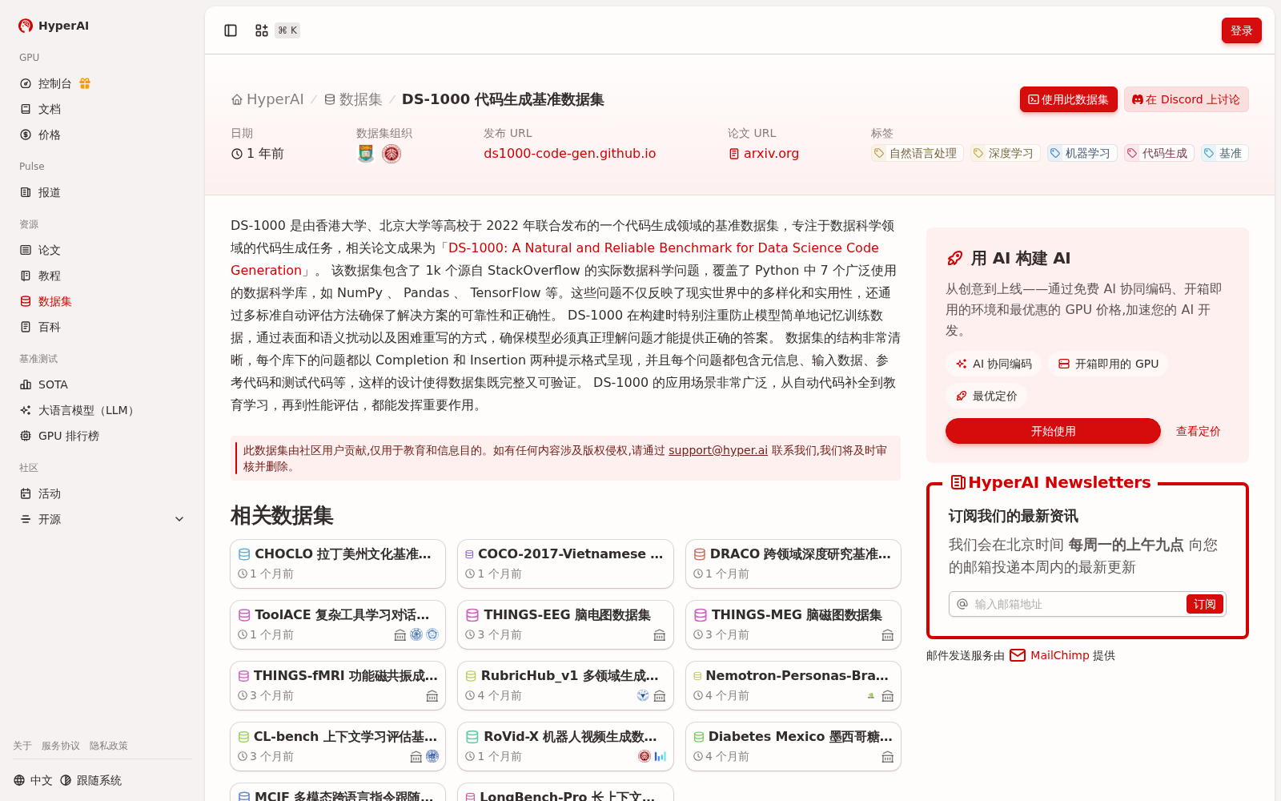Click 使用此数据集 button
This screenshot has height=801, width=1281.
(1068, 99)
